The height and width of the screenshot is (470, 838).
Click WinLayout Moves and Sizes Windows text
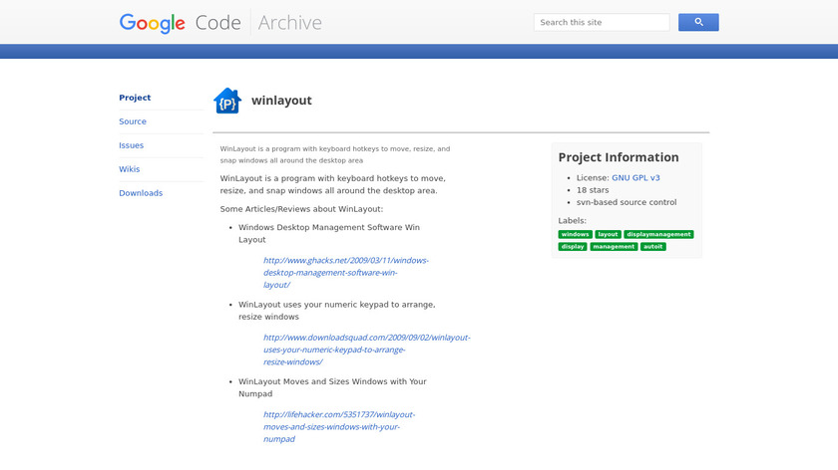(x=332, y=387)
